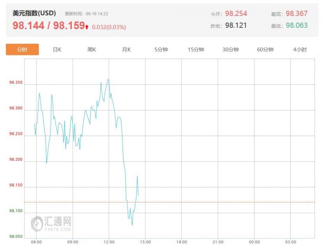Image resolution: width=325 pixels, height=252 pixels.
Task: Select the 5分钟 interval tab
Action: (x=161, y=50)
